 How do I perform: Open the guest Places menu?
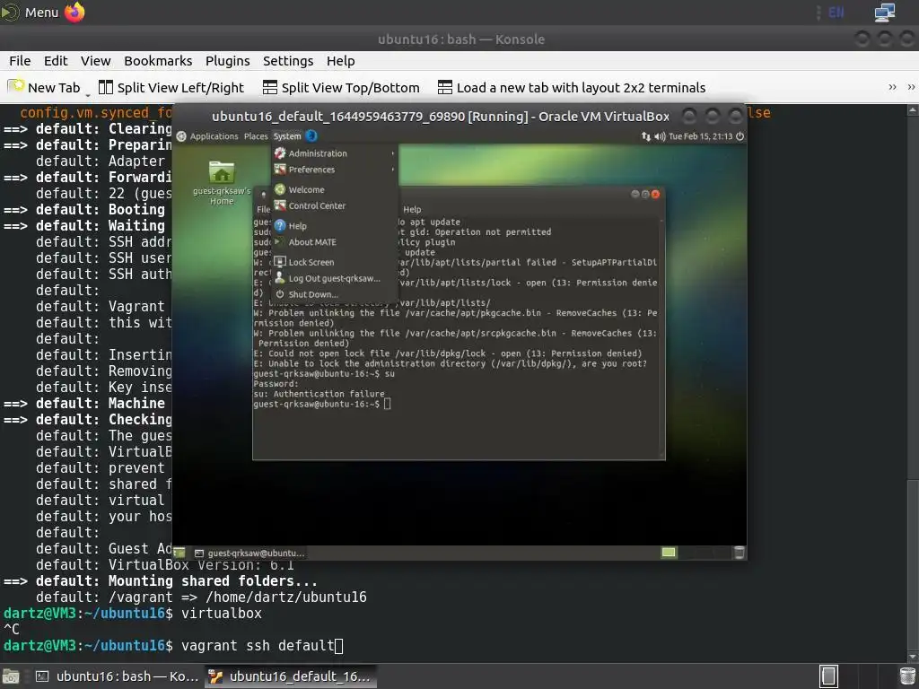point(256,136)
